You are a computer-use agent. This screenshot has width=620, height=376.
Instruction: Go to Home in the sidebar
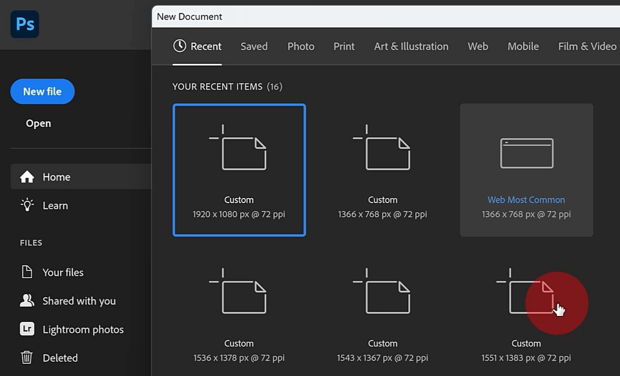[x=81, y=177]
